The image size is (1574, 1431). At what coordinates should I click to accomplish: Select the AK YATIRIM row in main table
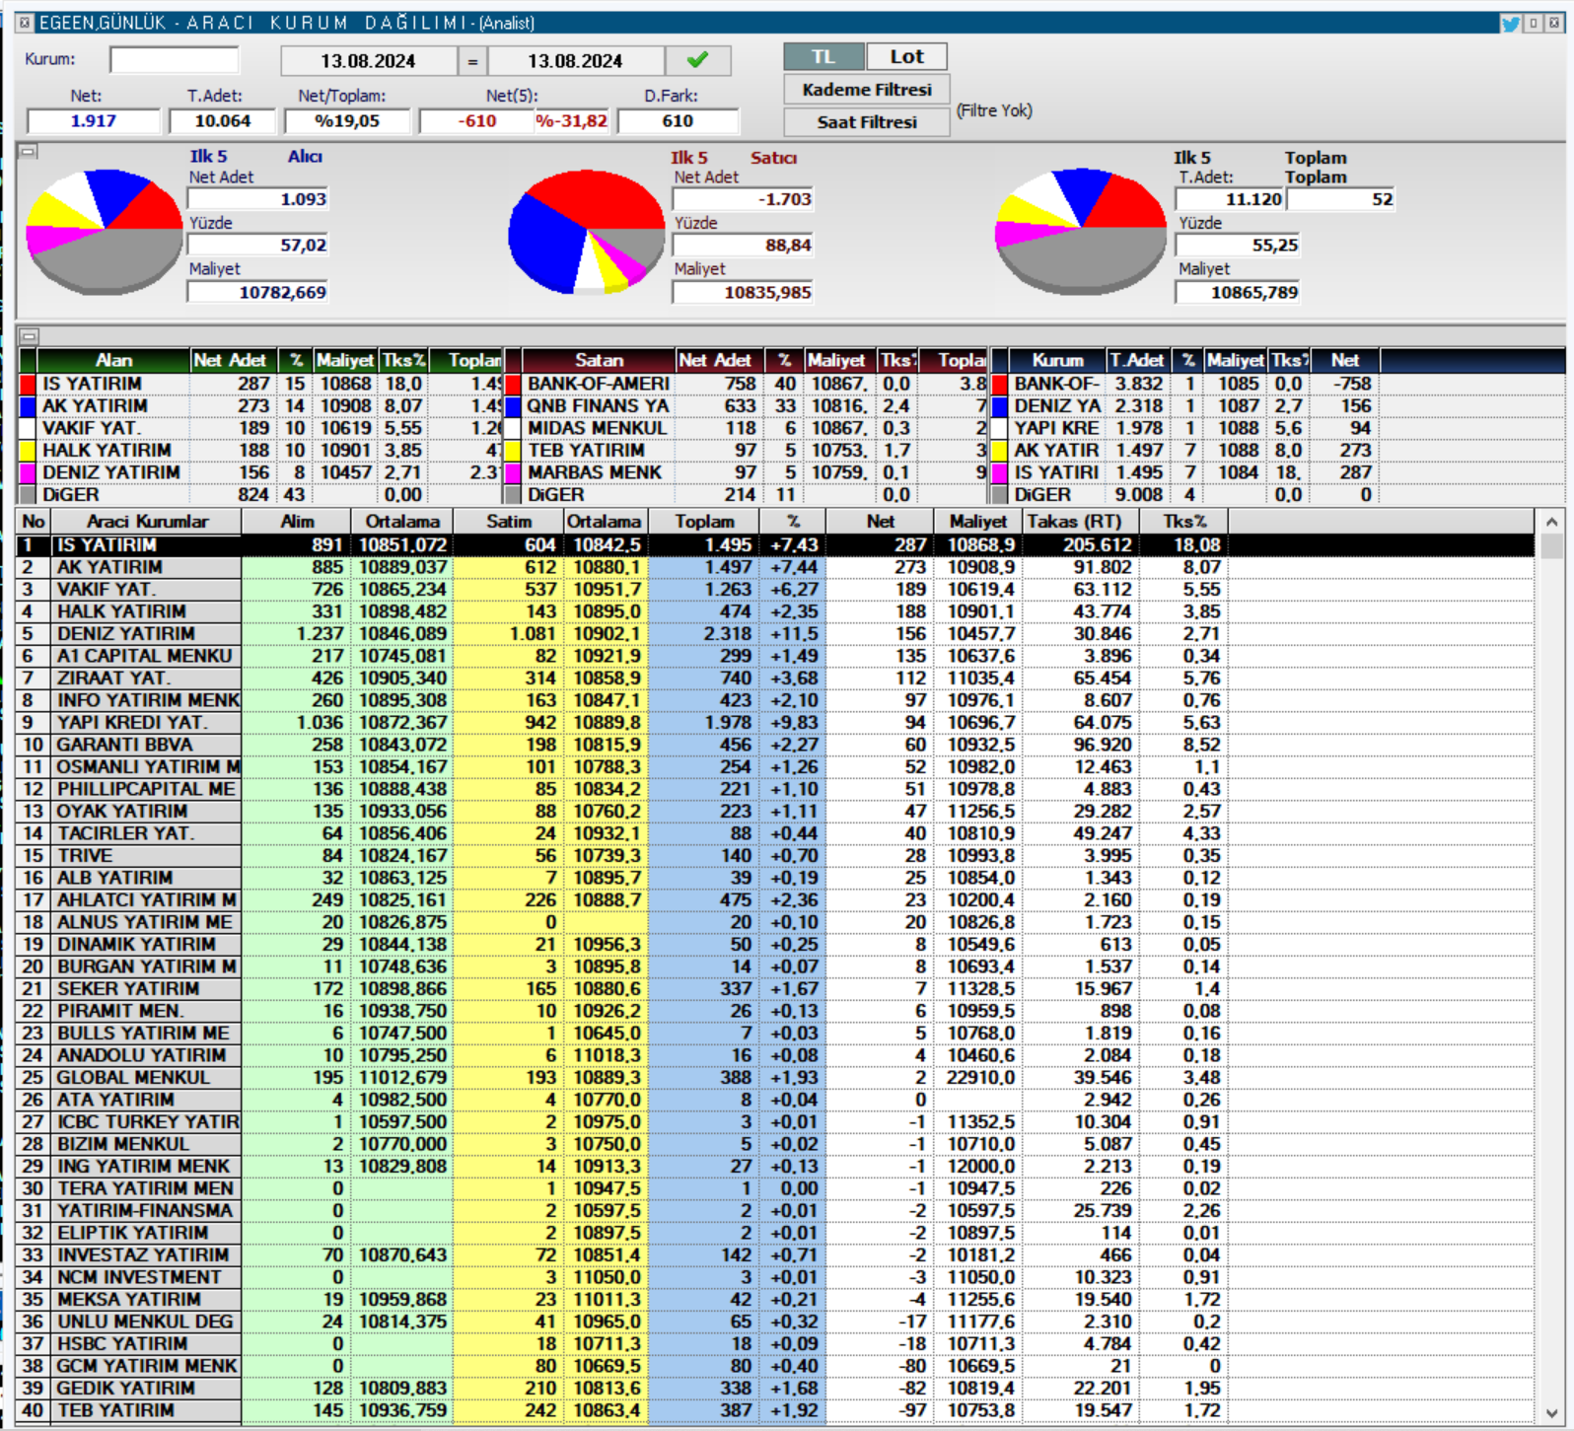point(775,568)
